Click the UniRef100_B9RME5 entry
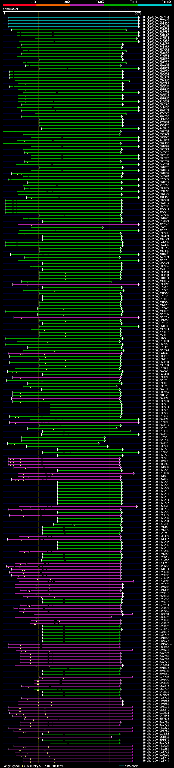Image resolution: width=174 pixels, height=768 pixels. [156, 60]
